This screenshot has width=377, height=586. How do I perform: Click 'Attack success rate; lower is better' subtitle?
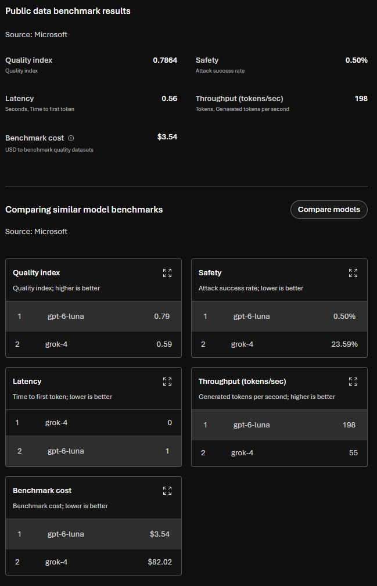click(251, 288)
